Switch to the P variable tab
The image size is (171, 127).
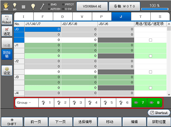pos(102,16)
